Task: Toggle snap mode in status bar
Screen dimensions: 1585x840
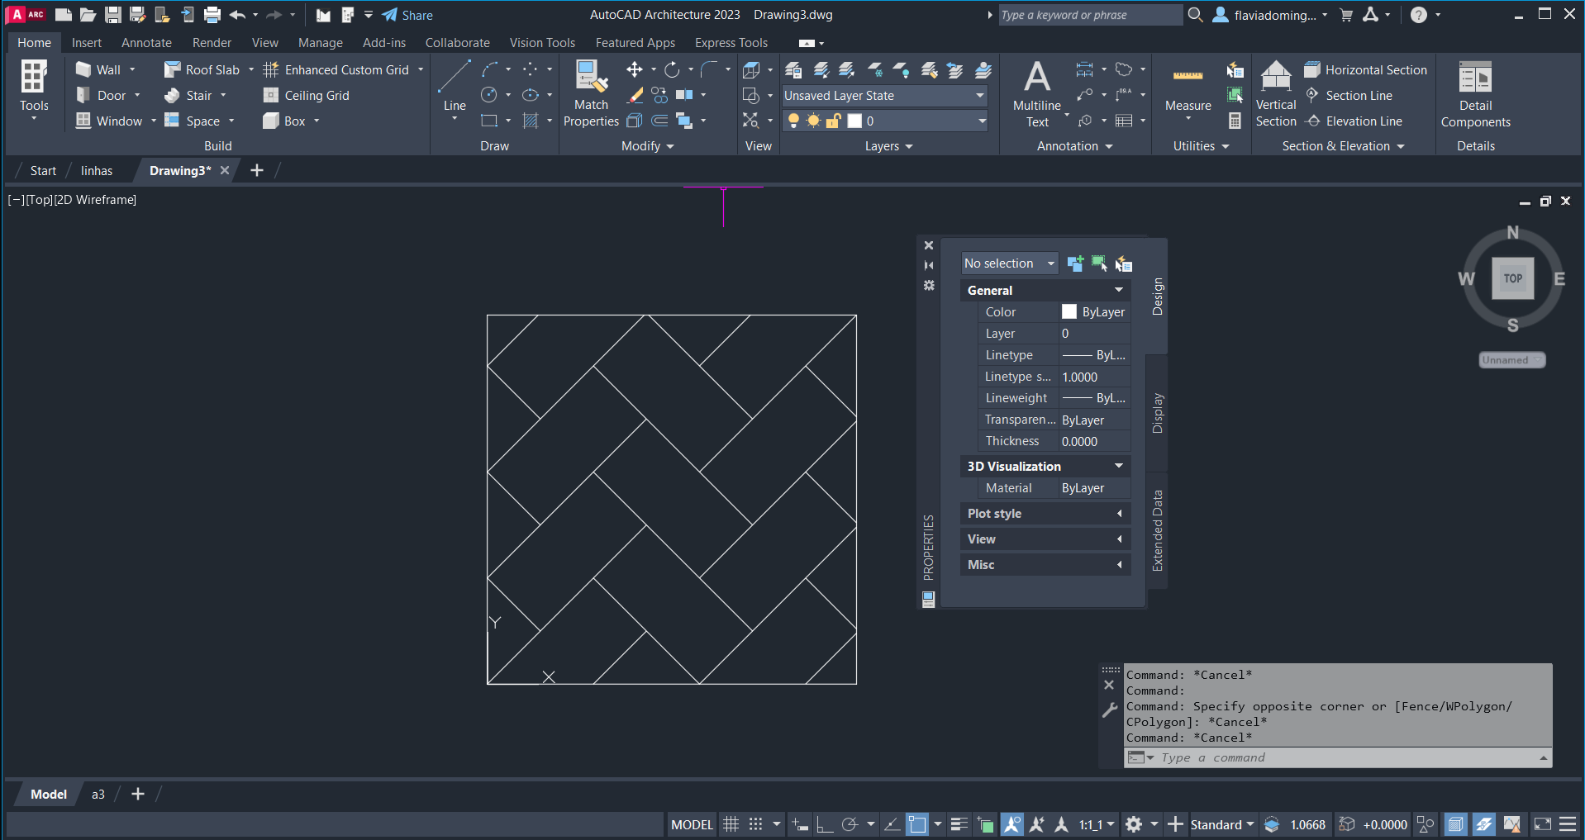Action: click(x=755, y=824)
